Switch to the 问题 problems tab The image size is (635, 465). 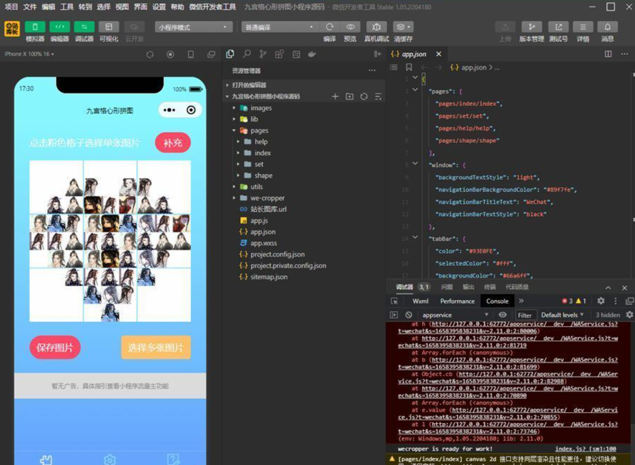tap(447, 287)
